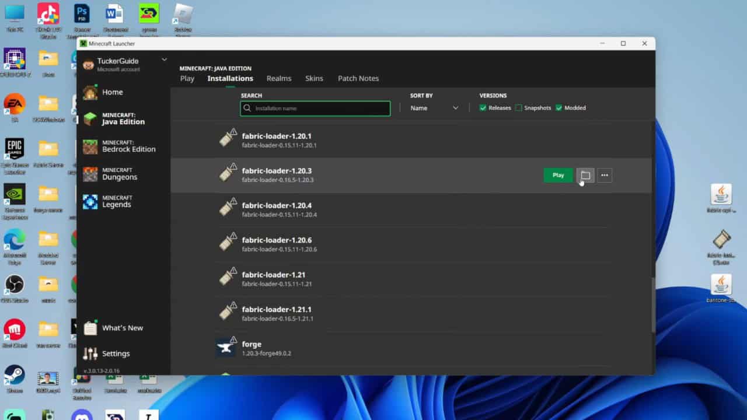
Task: Toggle the Releases checkbox
Action: [483, 108]
